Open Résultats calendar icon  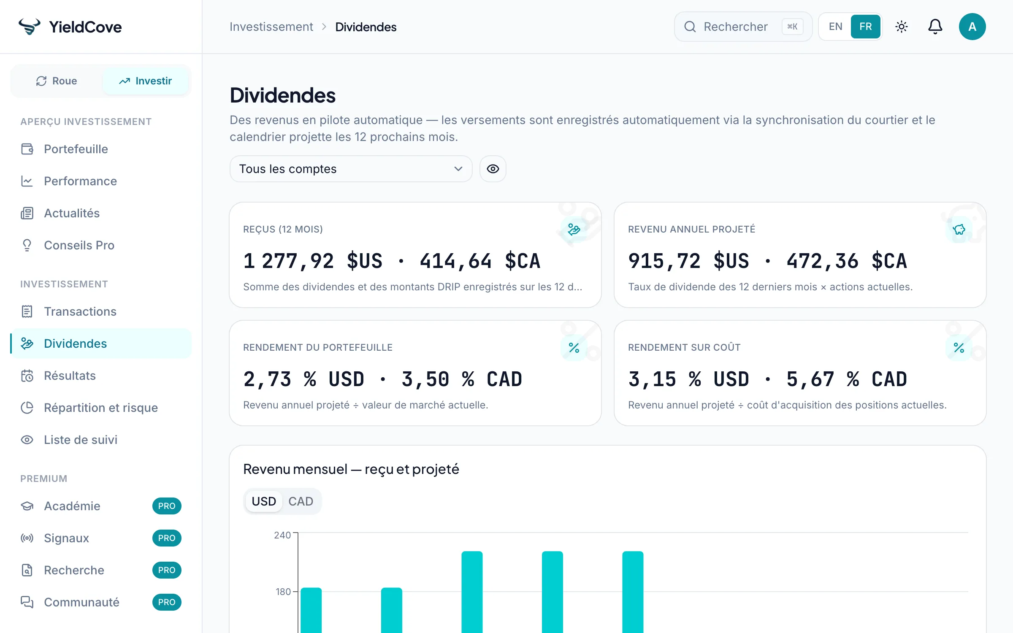pos(27,376)
